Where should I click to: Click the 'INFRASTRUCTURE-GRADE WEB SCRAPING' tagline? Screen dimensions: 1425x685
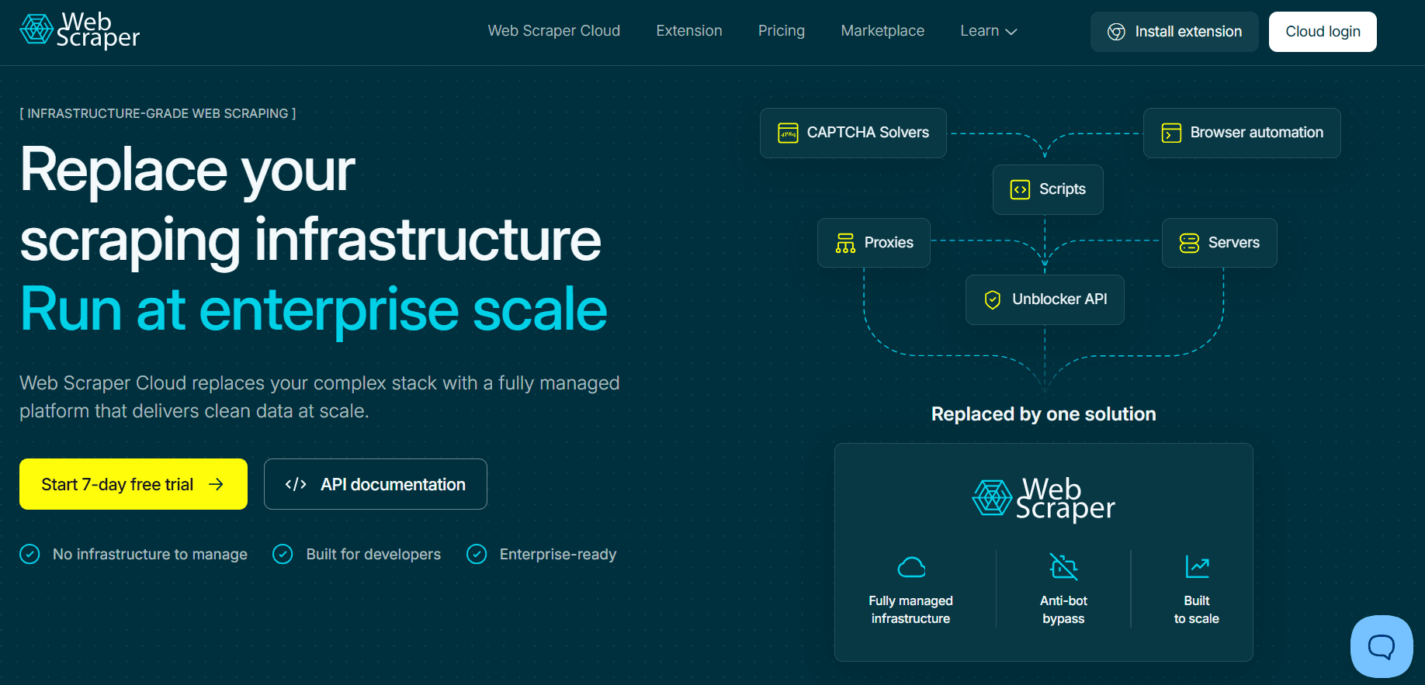point(158,113)
